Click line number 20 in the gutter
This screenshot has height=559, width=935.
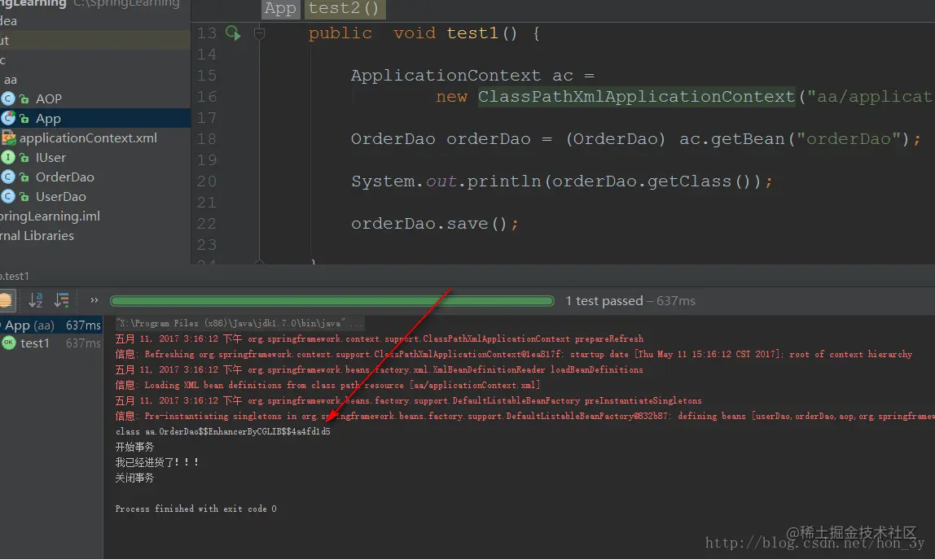(x=207, y=181)
